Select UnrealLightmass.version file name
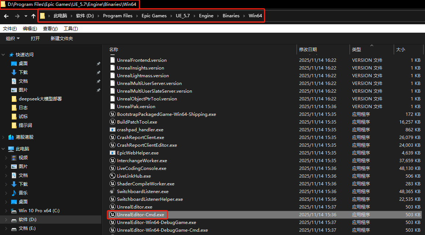 click(143, 76)
